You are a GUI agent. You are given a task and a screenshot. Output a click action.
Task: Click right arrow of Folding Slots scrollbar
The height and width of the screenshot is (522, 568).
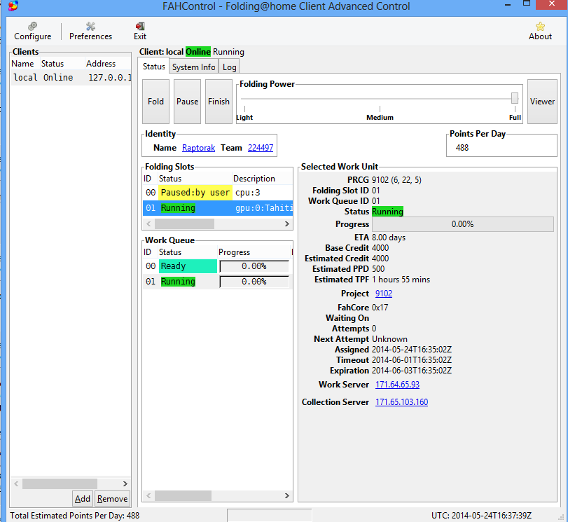click(x=287, y=224)
